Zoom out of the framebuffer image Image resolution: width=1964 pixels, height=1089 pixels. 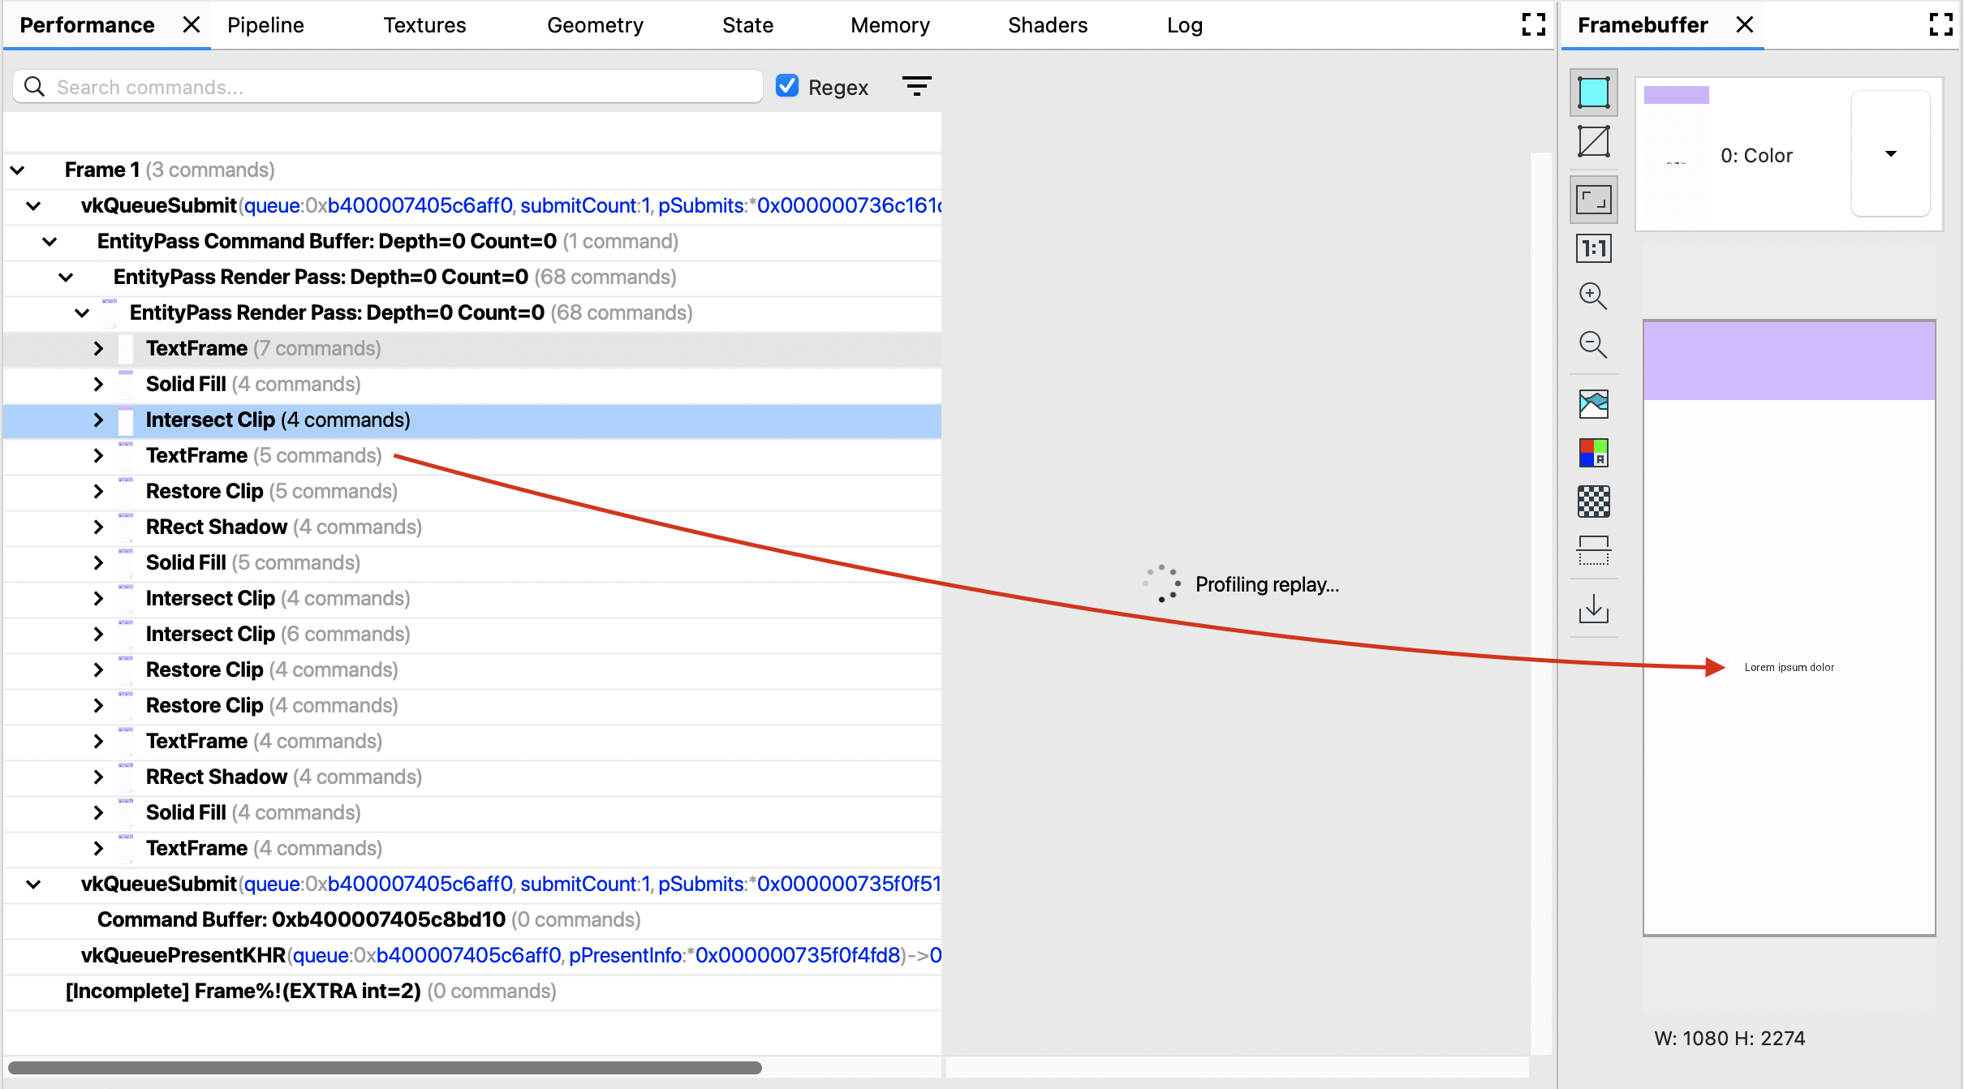[x=1594, y=345]
